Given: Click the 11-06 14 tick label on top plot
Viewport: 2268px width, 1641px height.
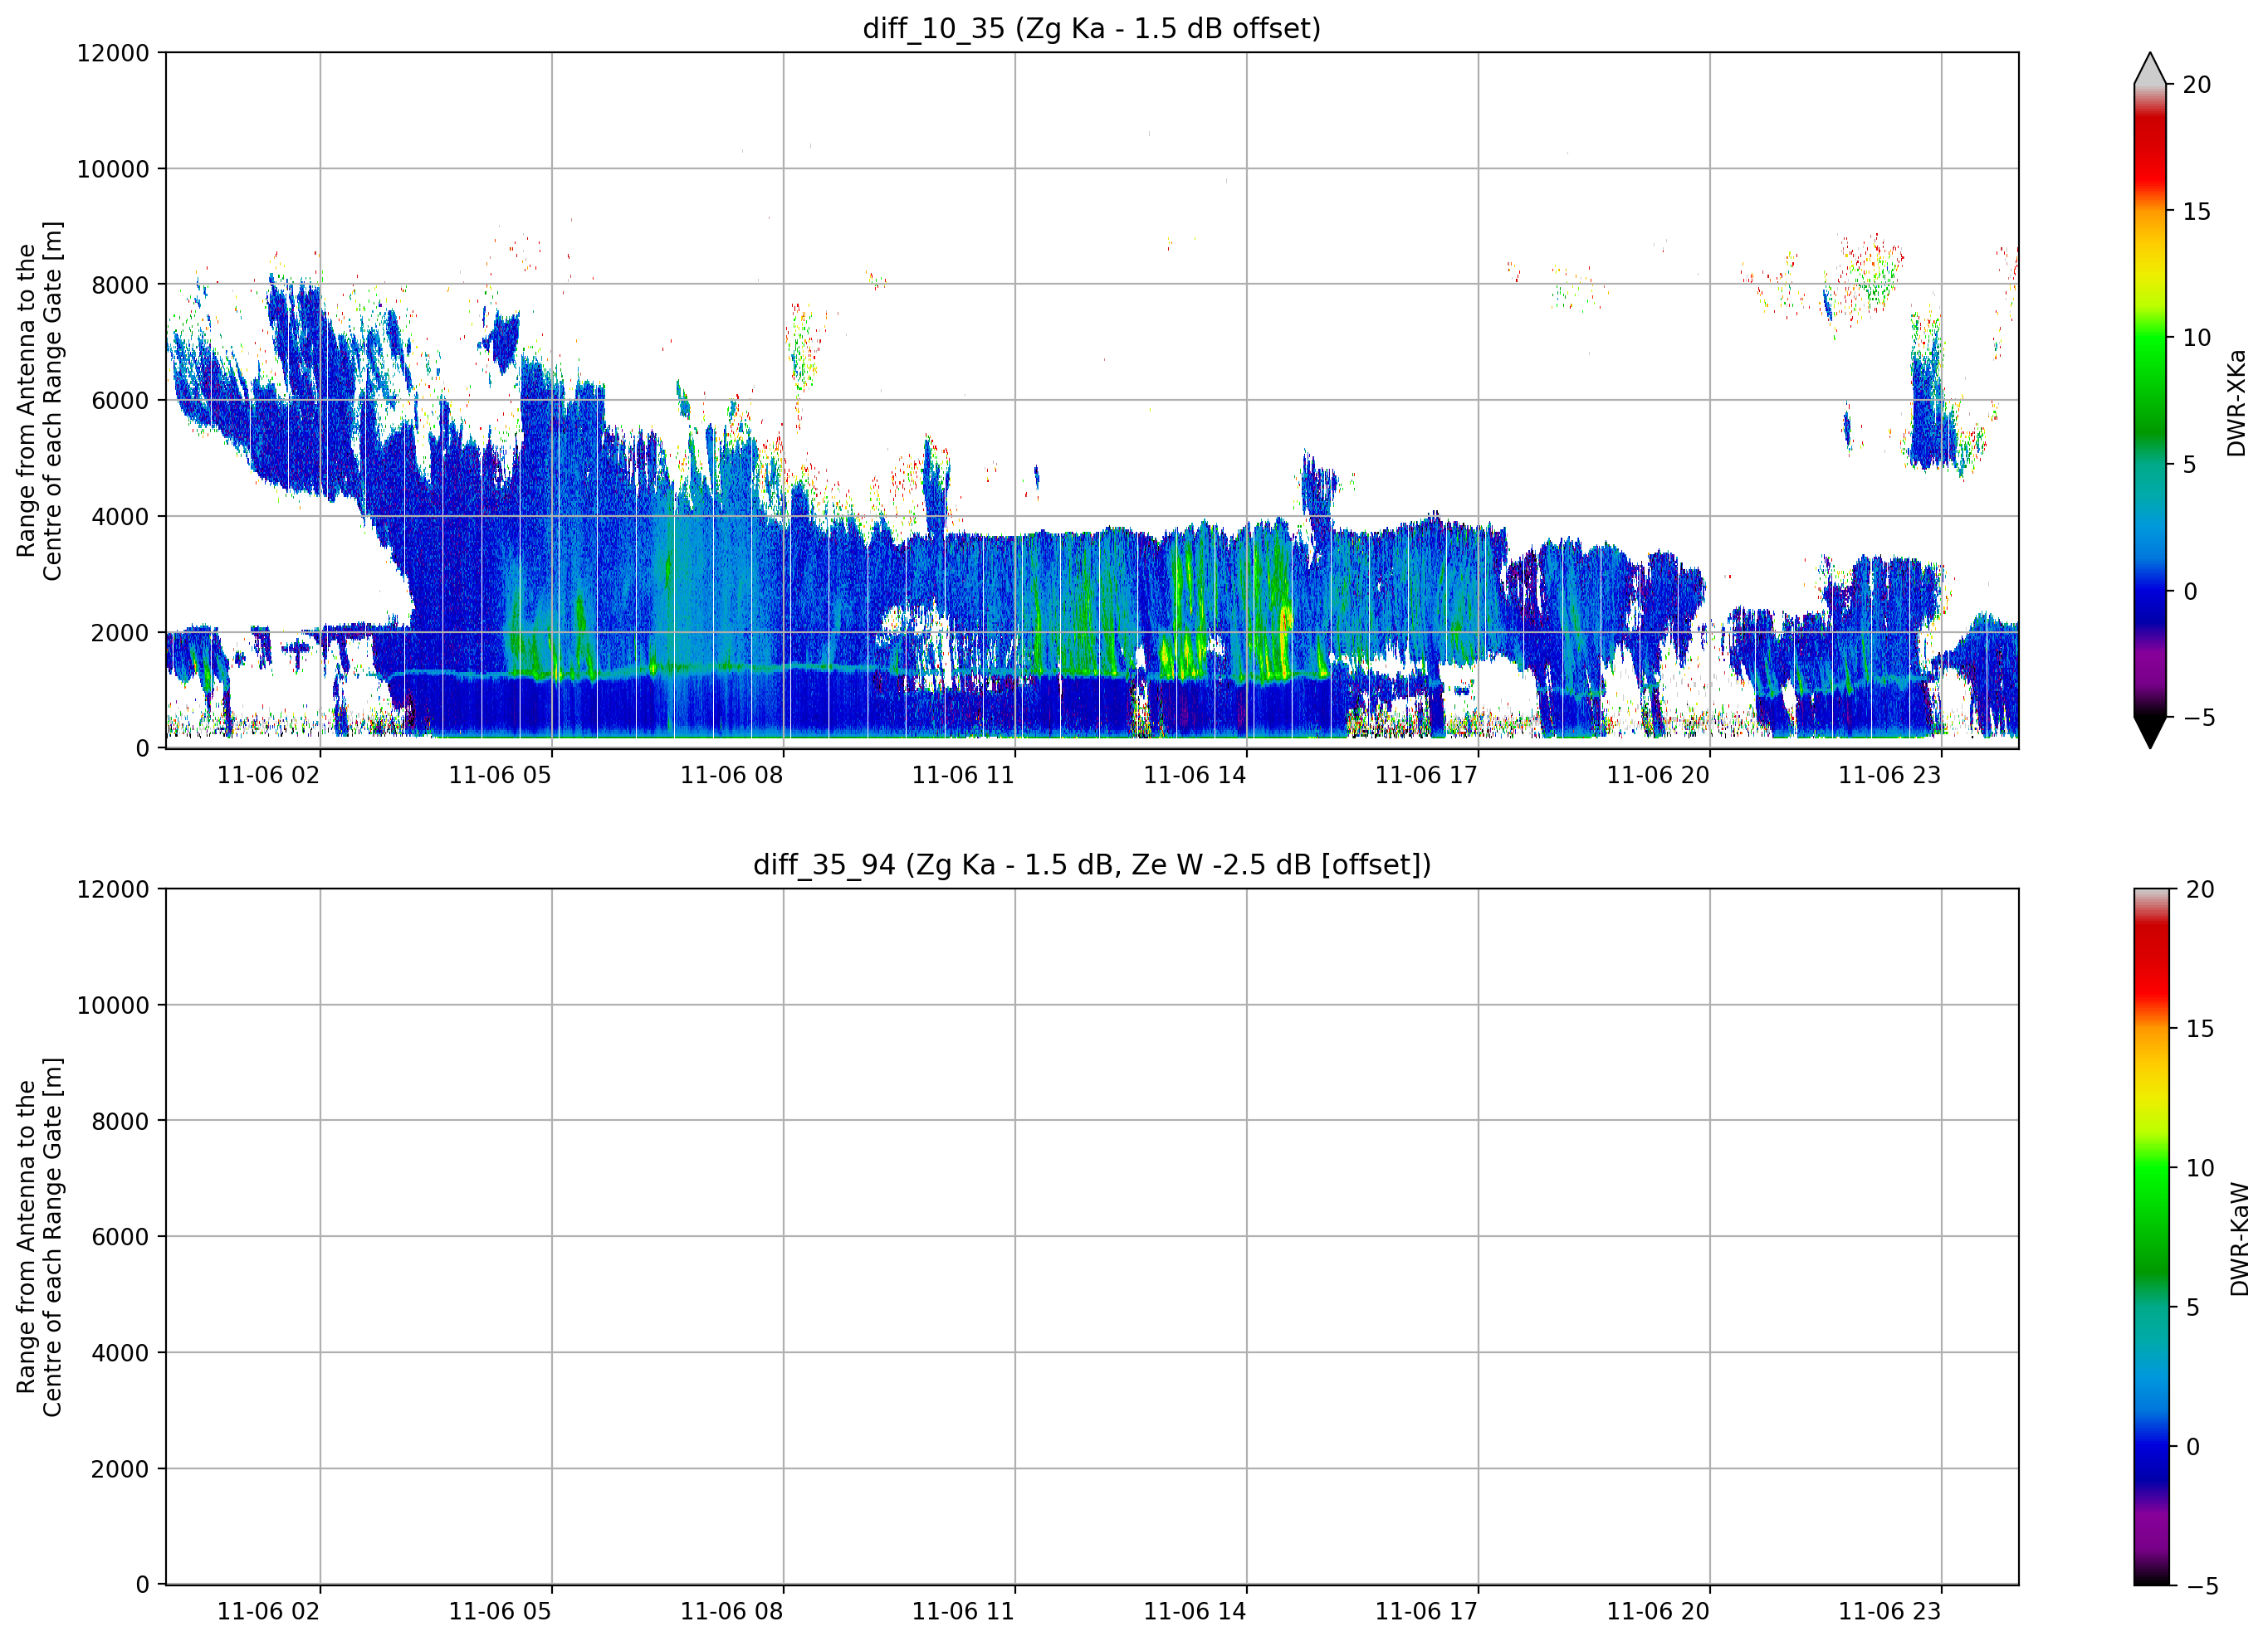Looking at the screenshot, I should 1194,776.
